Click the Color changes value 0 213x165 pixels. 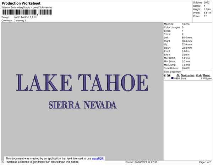[x=182, y=27]
